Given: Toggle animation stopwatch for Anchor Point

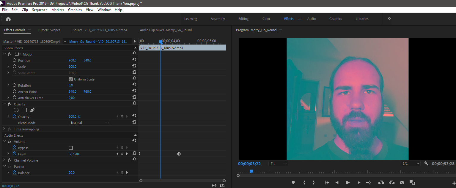Looking at the screenshot, I should tap(14, 91).
